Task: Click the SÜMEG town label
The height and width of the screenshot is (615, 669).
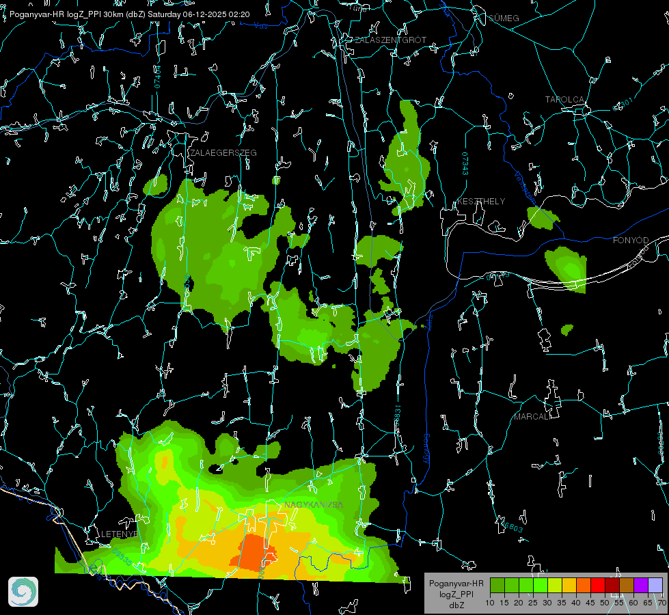Action: [504, 18]
